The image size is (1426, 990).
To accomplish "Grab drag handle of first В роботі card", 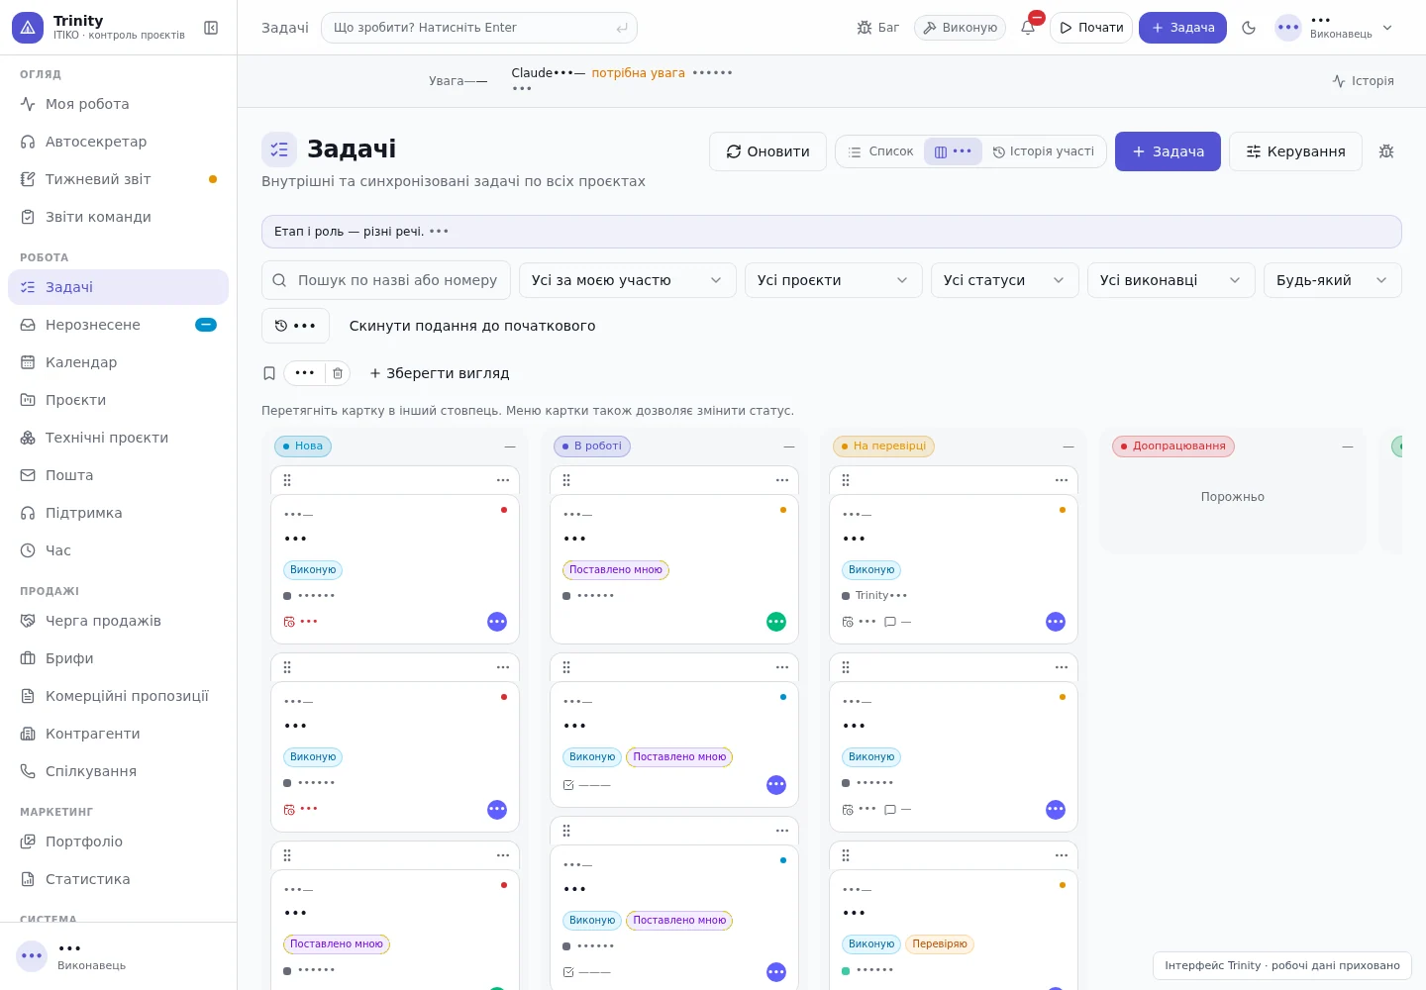I will point(566,480).
